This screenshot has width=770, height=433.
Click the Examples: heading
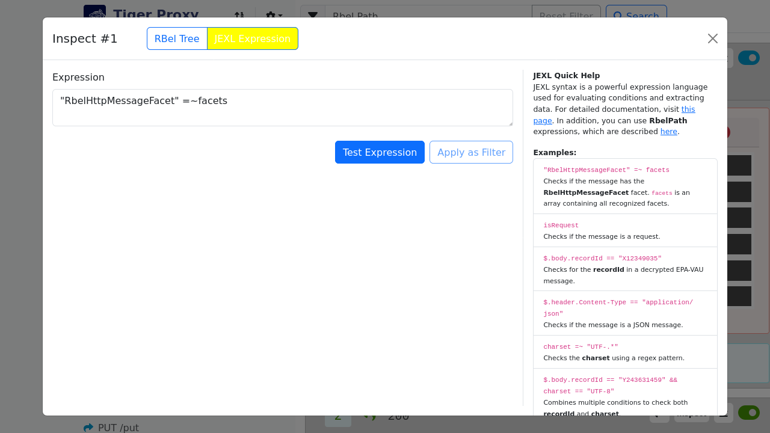(x=555, y=153)
